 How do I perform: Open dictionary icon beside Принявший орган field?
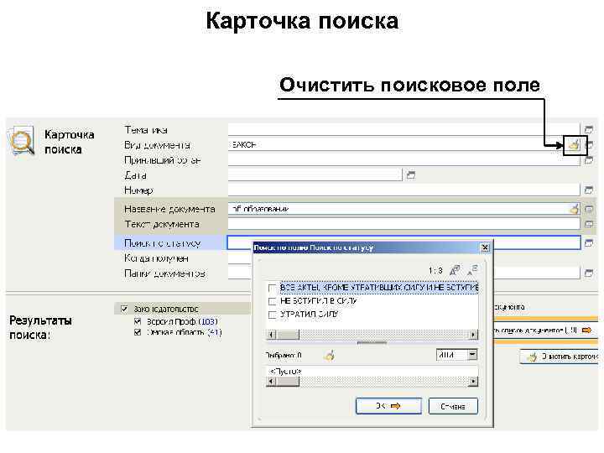click(589, 160)
